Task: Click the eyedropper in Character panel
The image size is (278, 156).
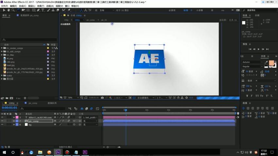Action: (266, 62)
